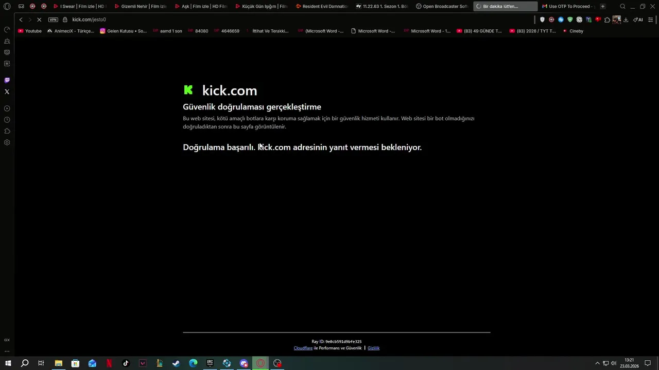
Task: Expand the hidden tray icons chevron
Action: pyautogui.click(x=597, y=363)
